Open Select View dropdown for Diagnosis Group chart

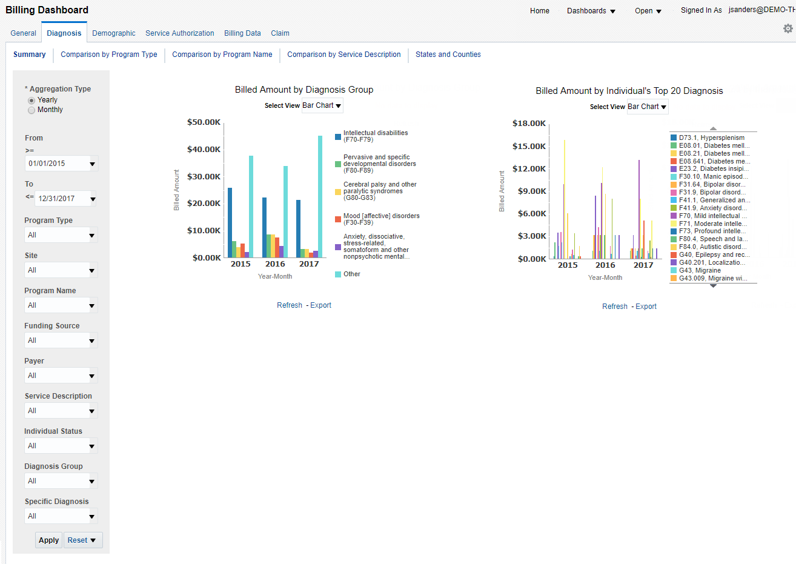pos(322,105)
